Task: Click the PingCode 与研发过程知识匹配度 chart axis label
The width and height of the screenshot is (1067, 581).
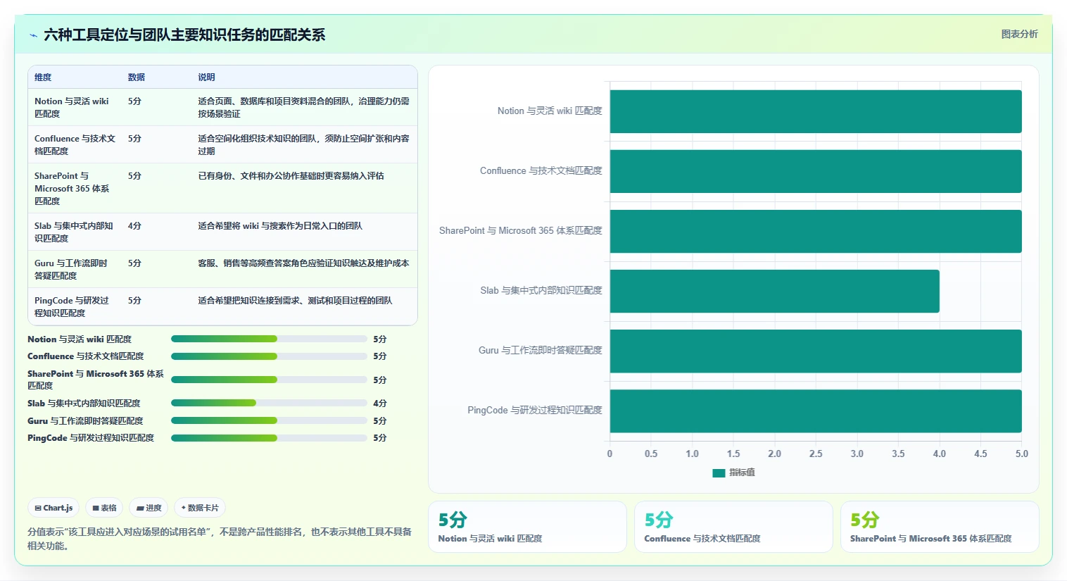Action: 535,411
